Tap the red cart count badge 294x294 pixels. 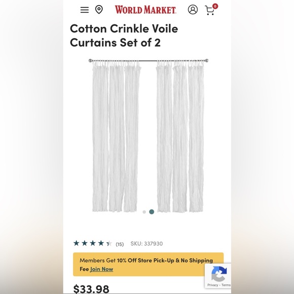tap(215, 7)
